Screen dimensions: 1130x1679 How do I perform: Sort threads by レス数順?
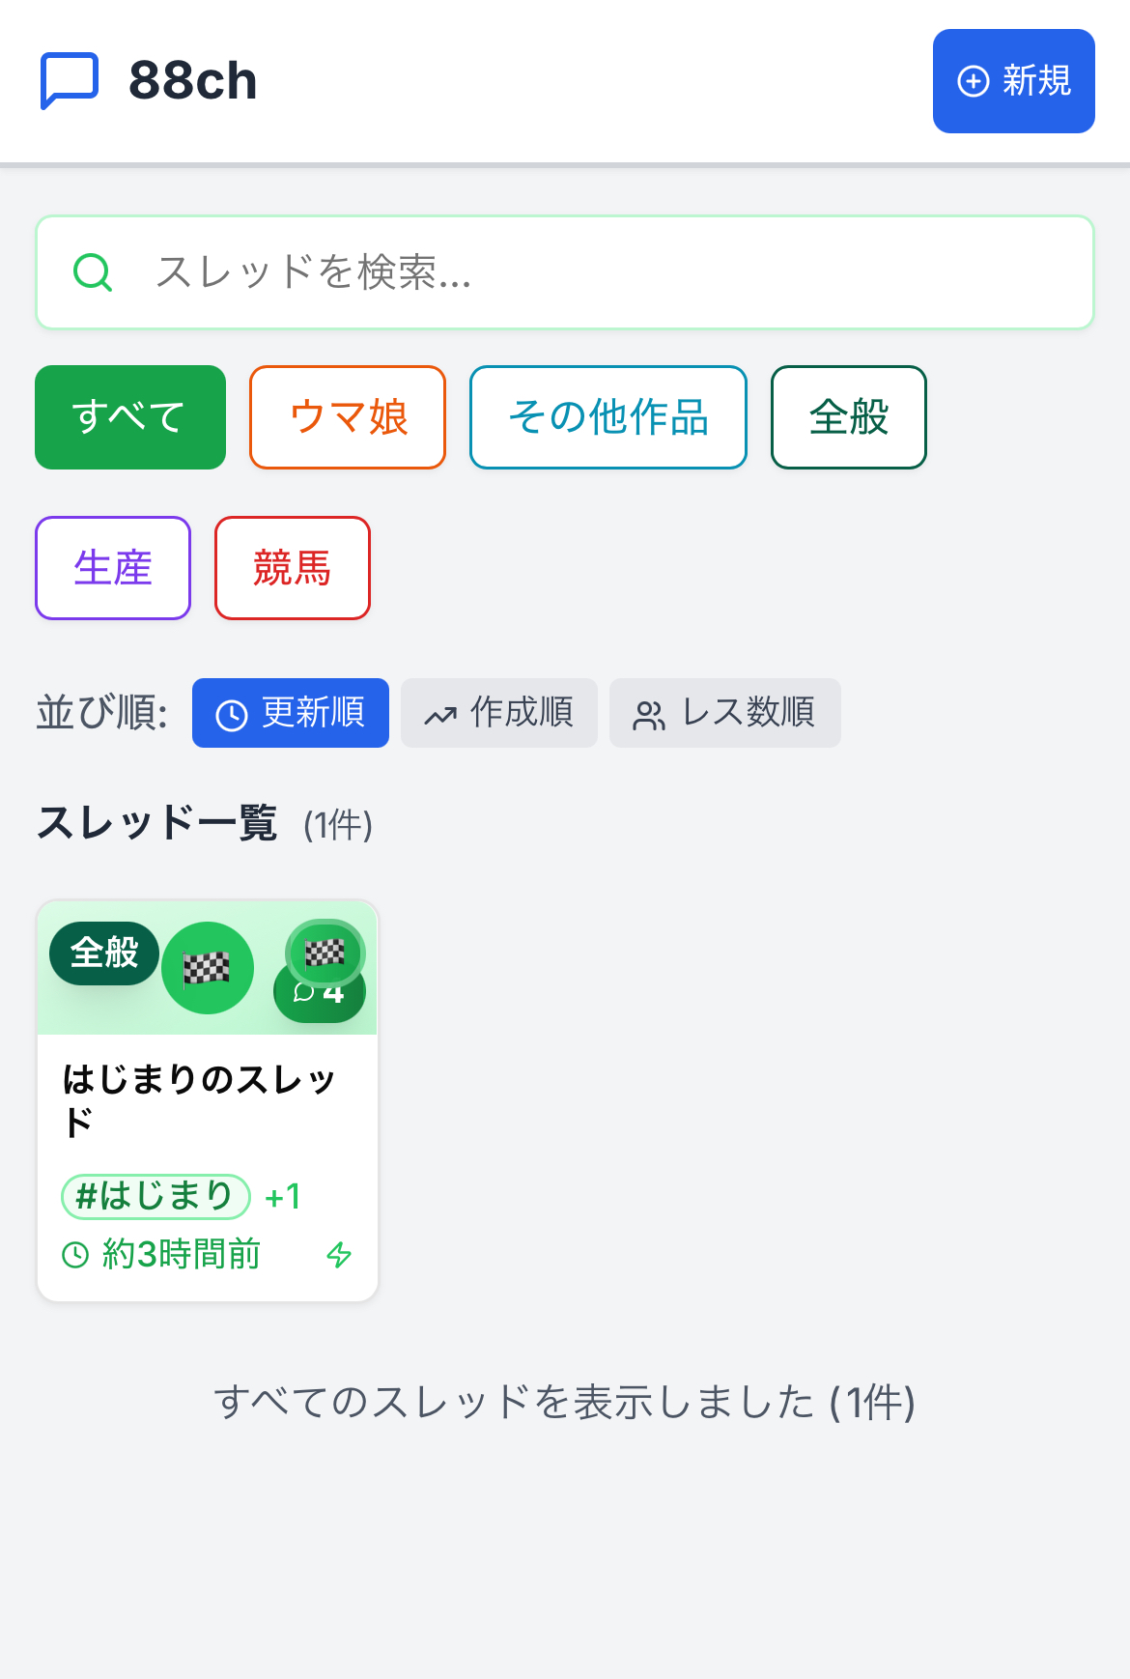pos(725,713)
